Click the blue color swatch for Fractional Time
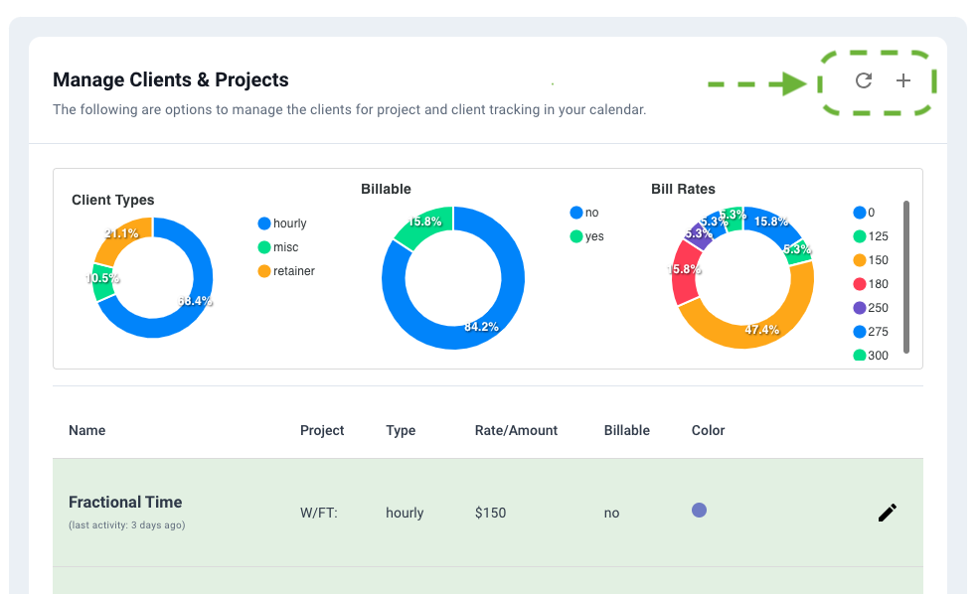The image size is (980, 594). point(699,510)
